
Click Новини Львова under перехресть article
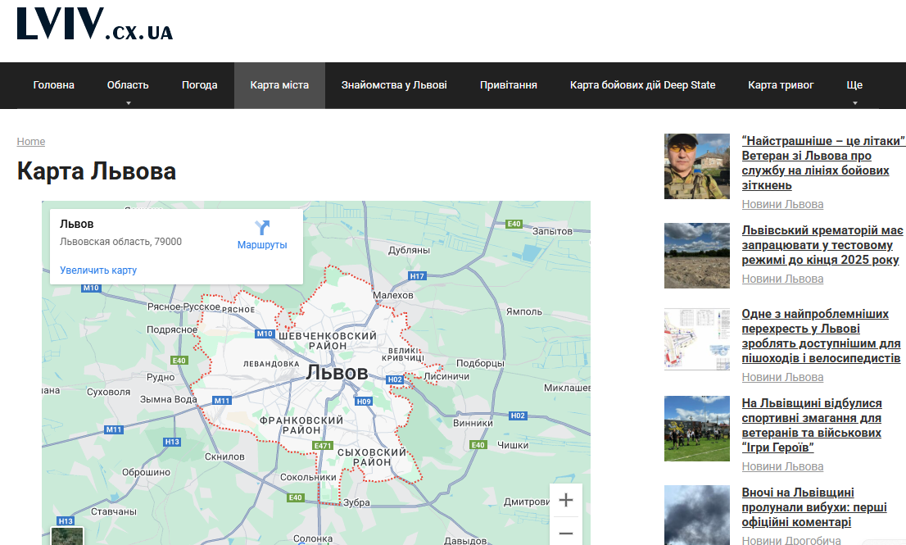[x=782, y=377]
